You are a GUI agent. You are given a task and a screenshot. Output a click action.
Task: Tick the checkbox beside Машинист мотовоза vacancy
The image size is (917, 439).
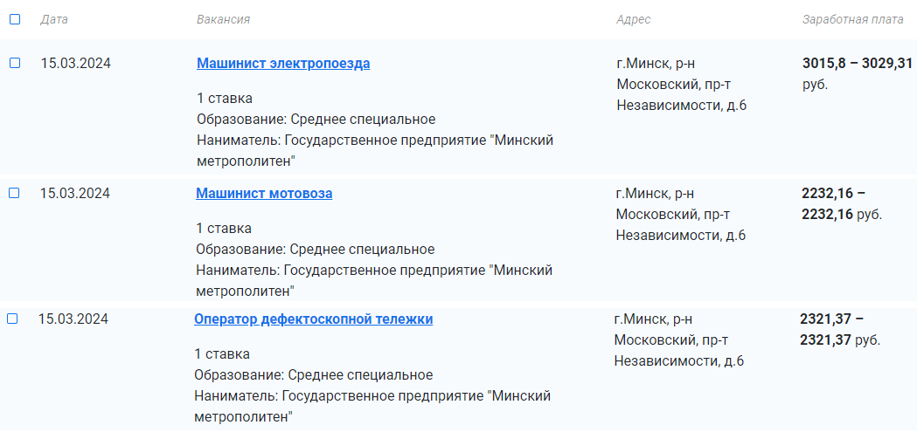(x=14, y=193)
